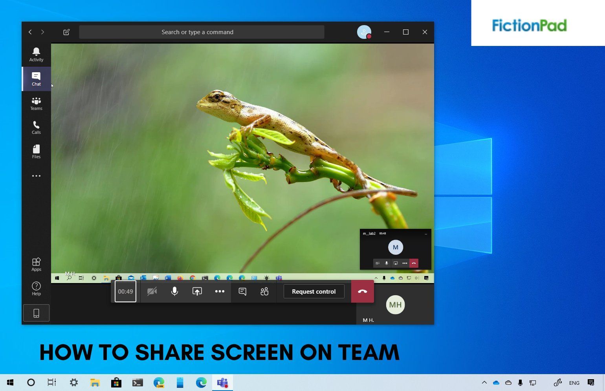
Task: Go to the Calls tab
Action: point(36,128)
